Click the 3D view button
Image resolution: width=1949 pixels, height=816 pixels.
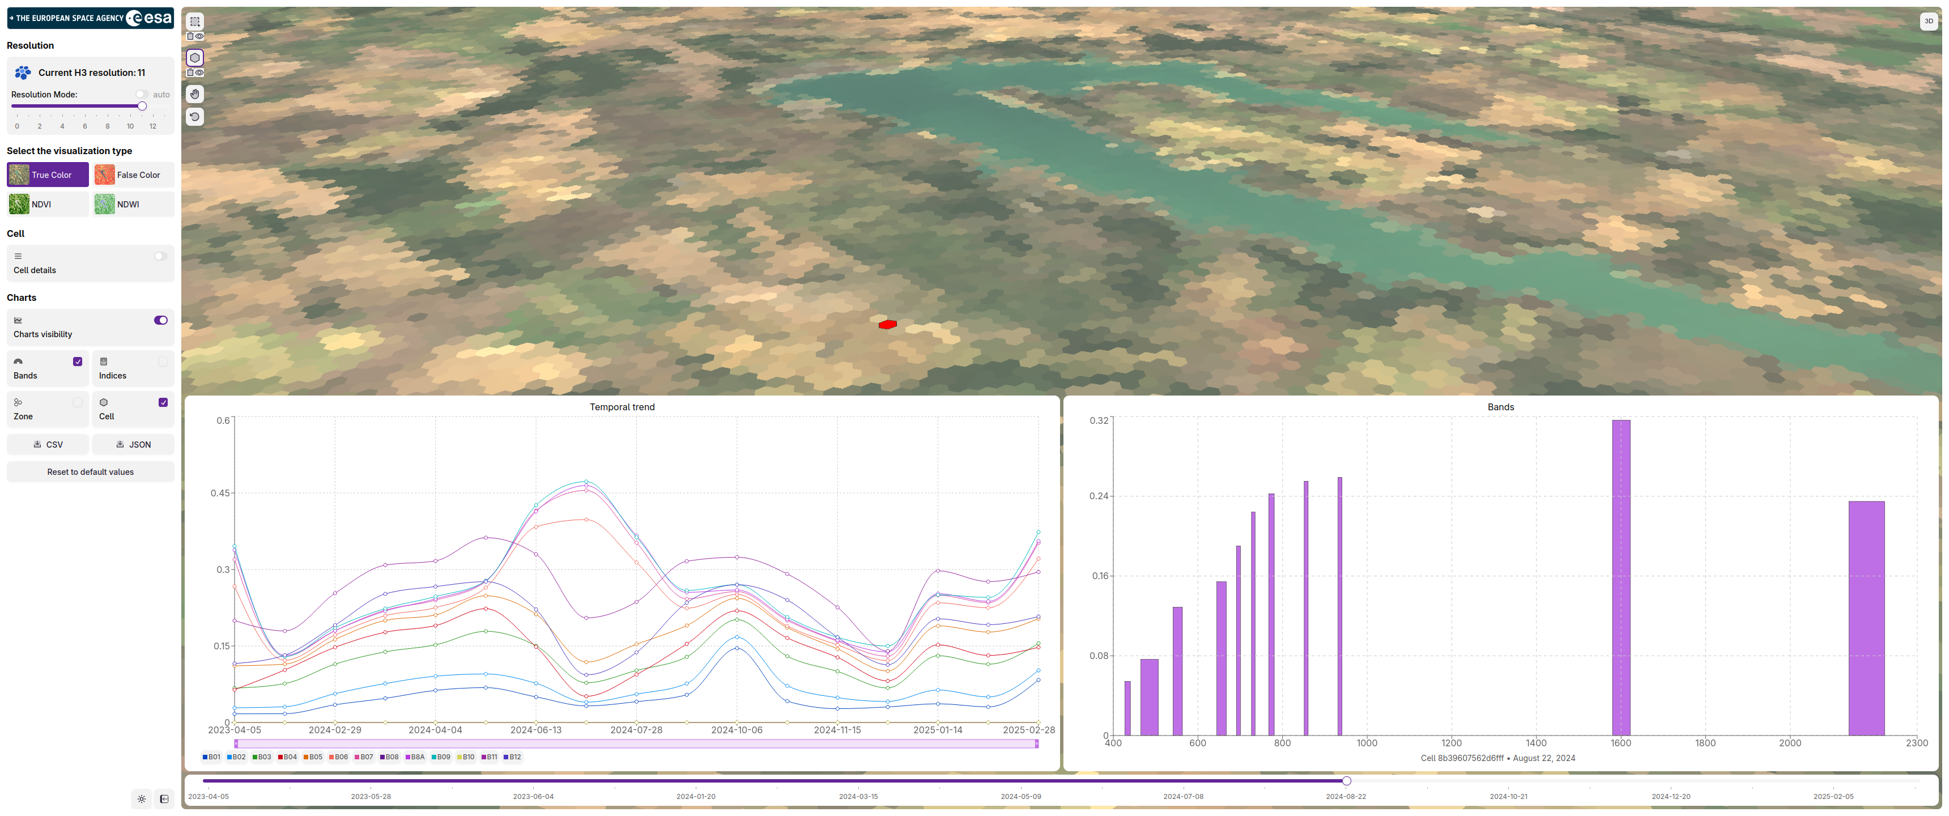[x=1929, y=21]
